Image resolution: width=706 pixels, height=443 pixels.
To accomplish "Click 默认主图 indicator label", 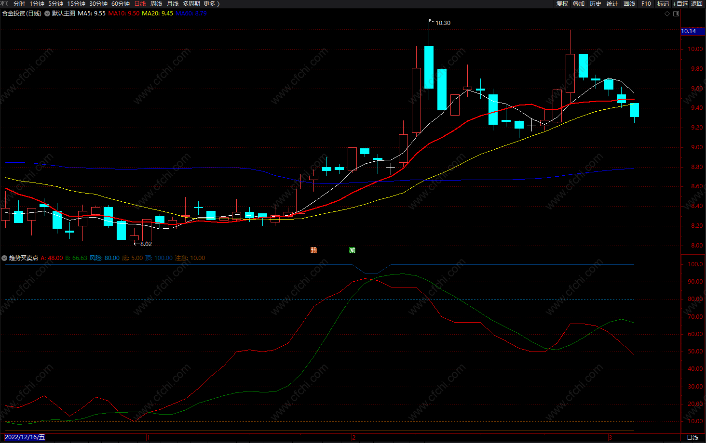I will (x=64, y=13).
